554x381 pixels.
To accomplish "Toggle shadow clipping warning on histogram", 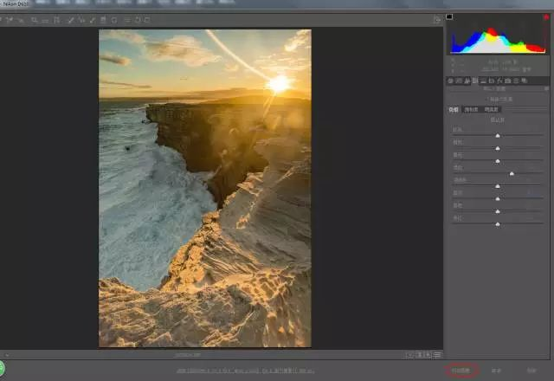I will click(x=450, y=17).
